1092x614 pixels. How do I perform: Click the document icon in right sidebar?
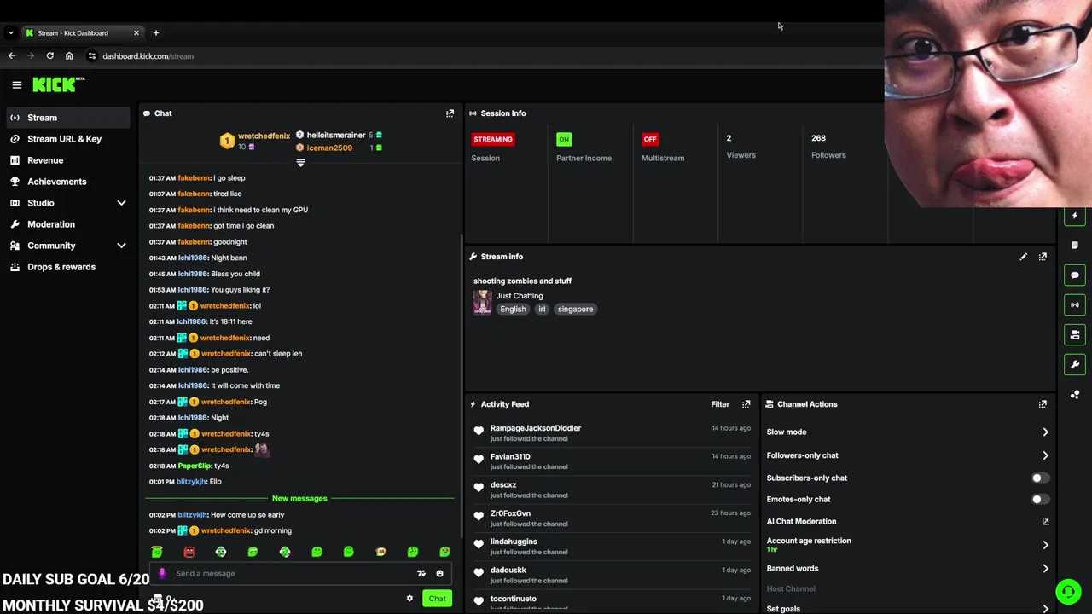1075,246
